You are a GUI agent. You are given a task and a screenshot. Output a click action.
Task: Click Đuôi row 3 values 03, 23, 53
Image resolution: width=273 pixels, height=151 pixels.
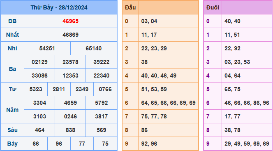click(x=237, y=62)
